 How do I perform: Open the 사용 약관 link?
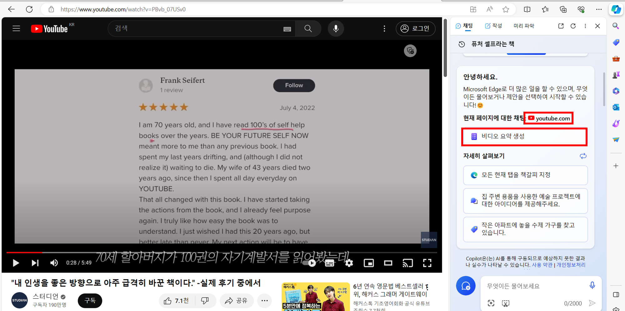coord(542,265)
